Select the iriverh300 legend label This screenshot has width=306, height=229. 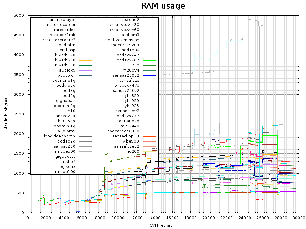coord(65,60)
